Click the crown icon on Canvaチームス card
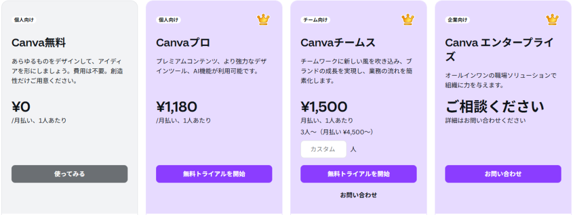 [408, 20]
